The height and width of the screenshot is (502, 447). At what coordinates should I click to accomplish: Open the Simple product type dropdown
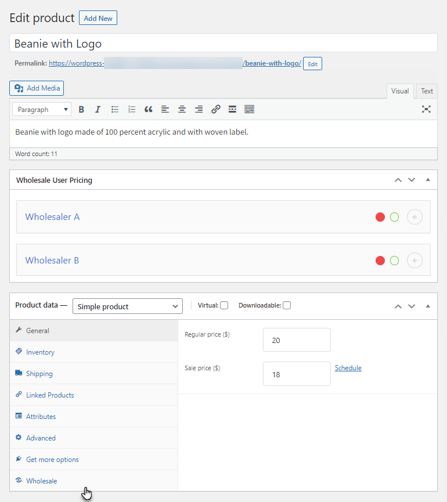(128, 306)
